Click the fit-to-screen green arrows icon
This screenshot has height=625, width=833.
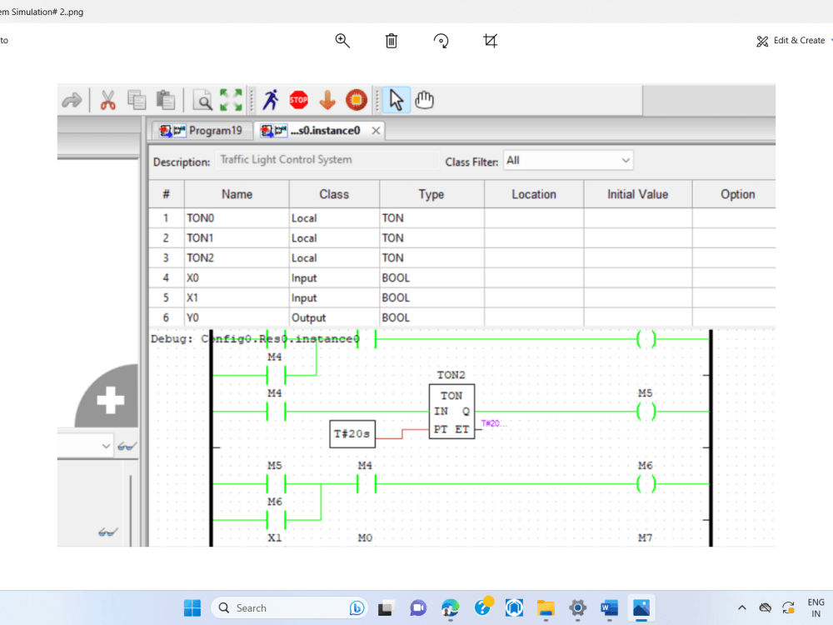coord(232,99)
